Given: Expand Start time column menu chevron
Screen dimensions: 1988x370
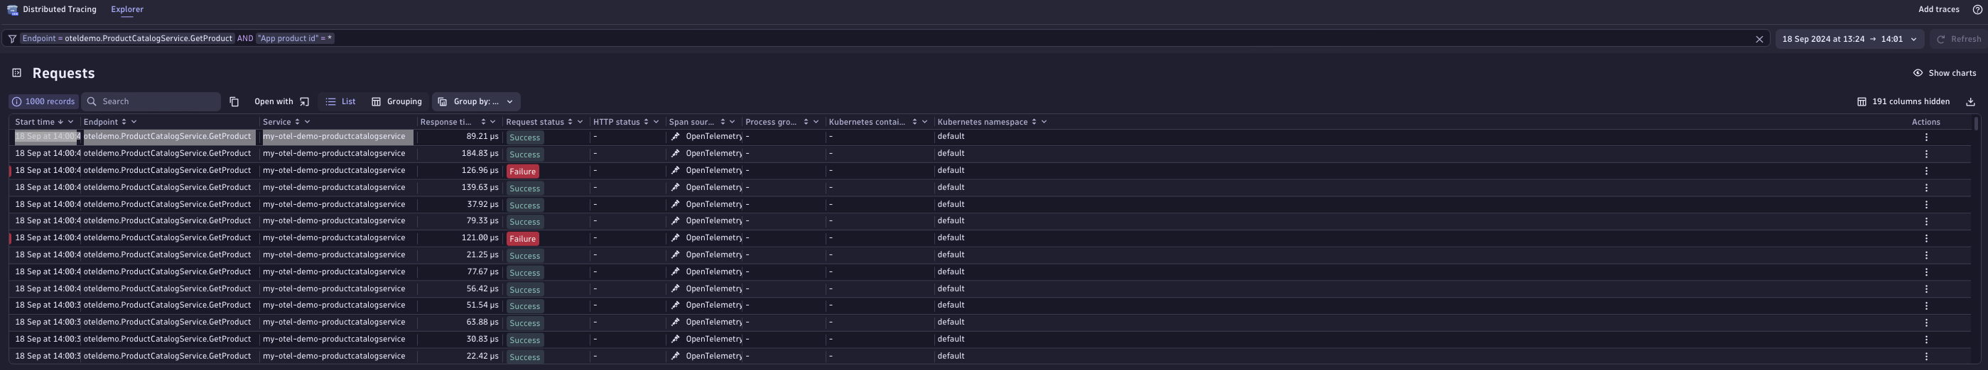Looking at the screenshot, I should (70, 123).
